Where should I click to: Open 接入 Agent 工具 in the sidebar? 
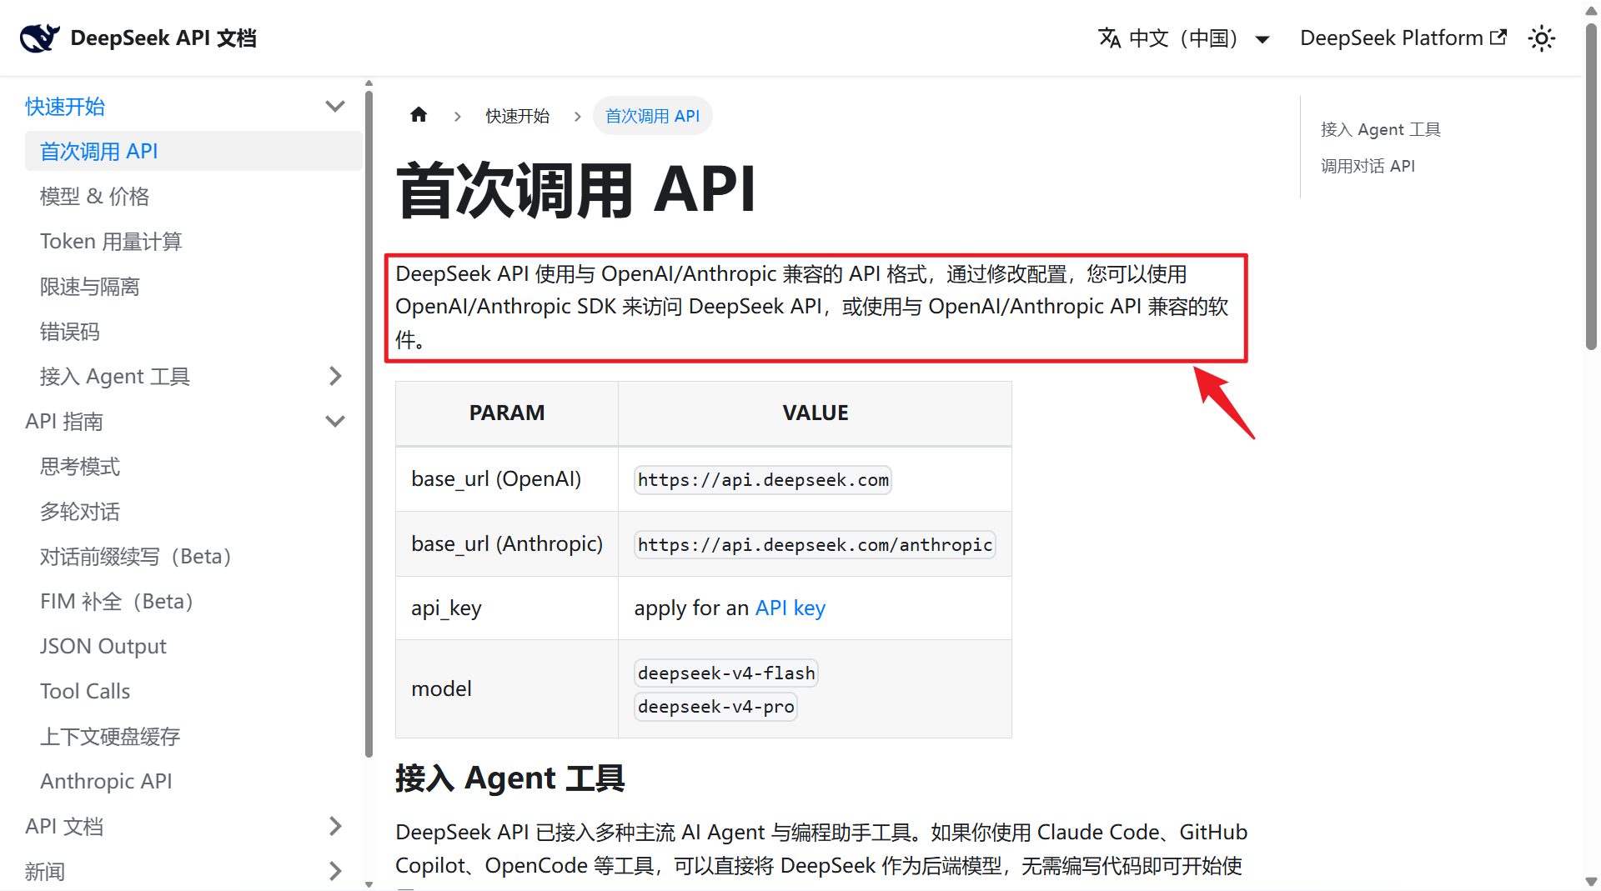(115, 377)
